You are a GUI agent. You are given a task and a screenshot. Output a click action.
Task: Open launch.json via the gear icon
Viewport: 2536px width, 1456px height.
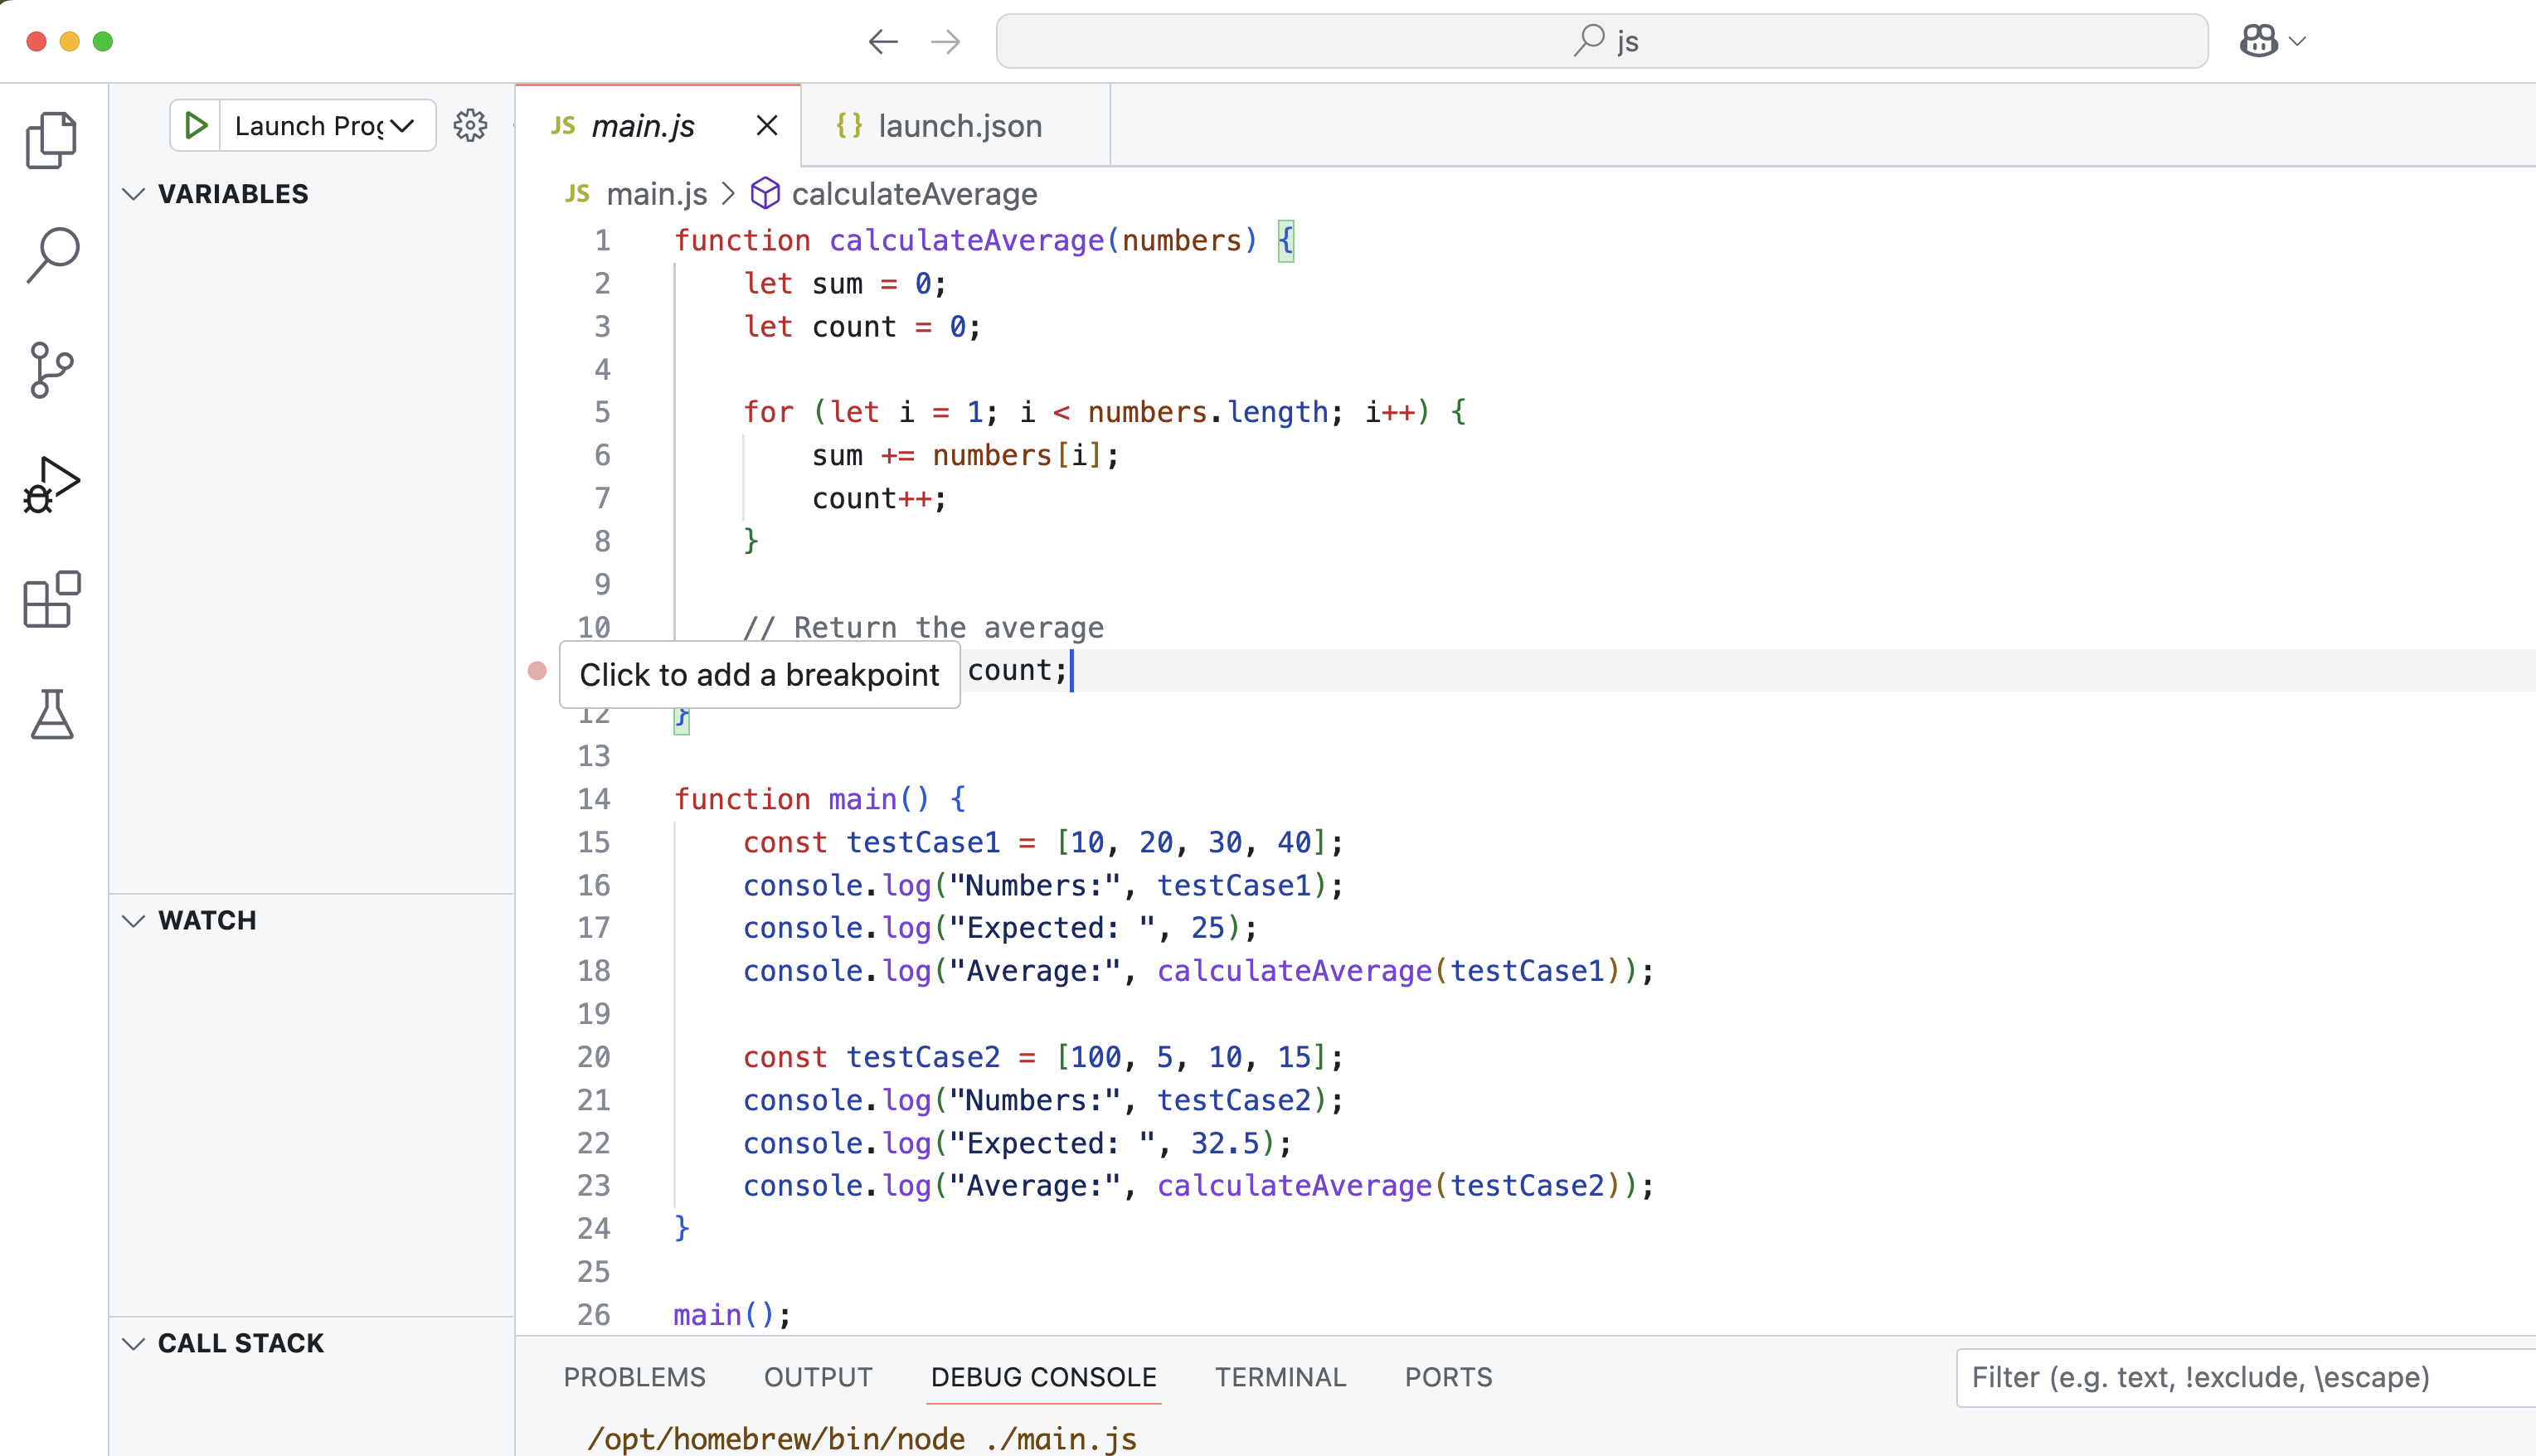point(470,125)
